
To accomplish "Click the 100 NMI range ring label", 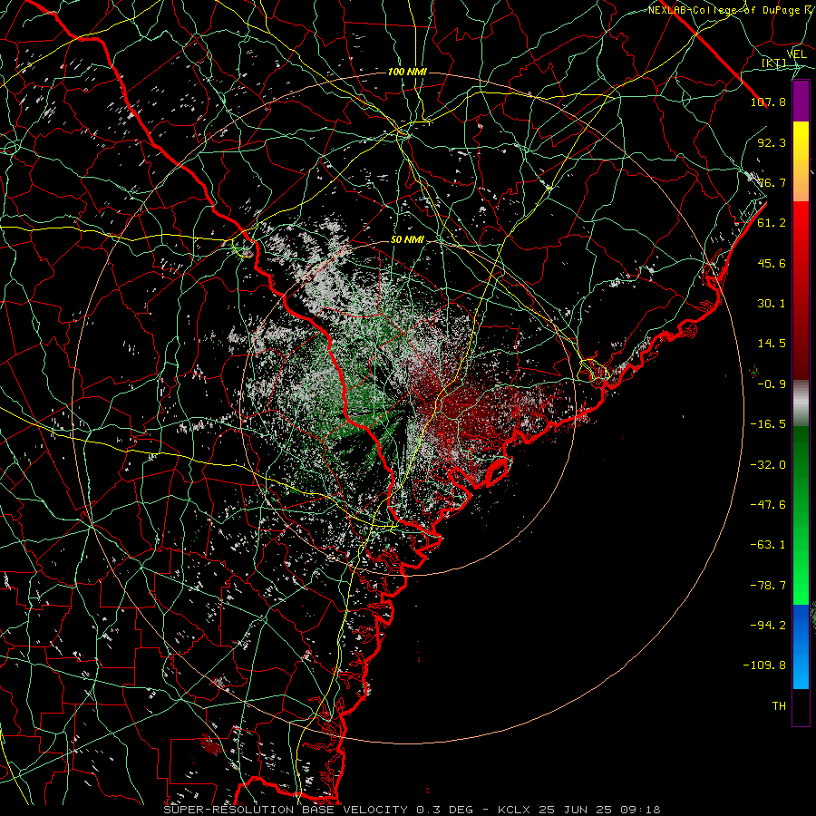I will click(x=407, y=72).
